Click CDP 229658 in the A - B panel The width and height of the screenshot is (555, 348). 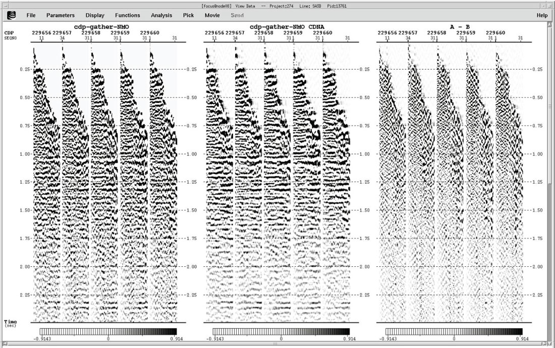(437, 33)
